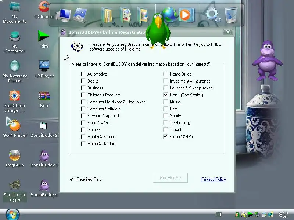Click the BonziBUDDY title bar icon

pos(63,32)
